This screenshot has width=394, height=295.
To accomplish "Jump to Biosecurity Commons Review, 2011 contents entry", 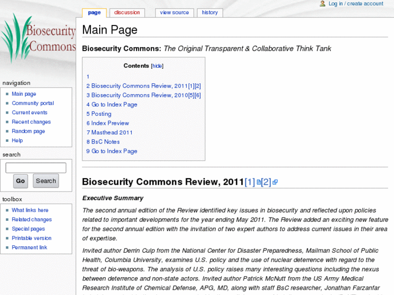I will [144, 86].
